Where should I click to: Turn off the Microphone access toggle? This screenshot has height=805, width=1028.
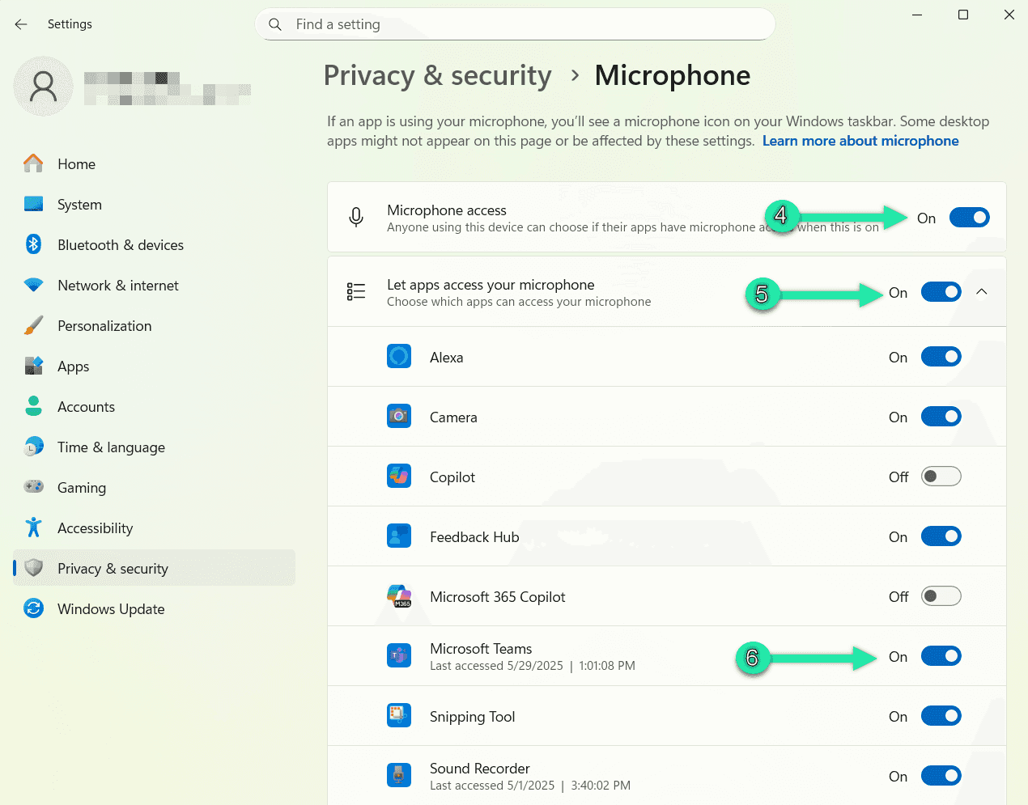coord(969,217)
